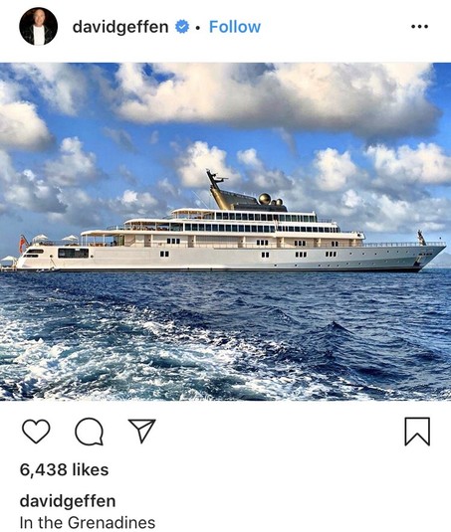Screen dimensions: 451x532
Task: Click the blue verified badge beside davidgeffen
Action: click(x=182, y=27)
